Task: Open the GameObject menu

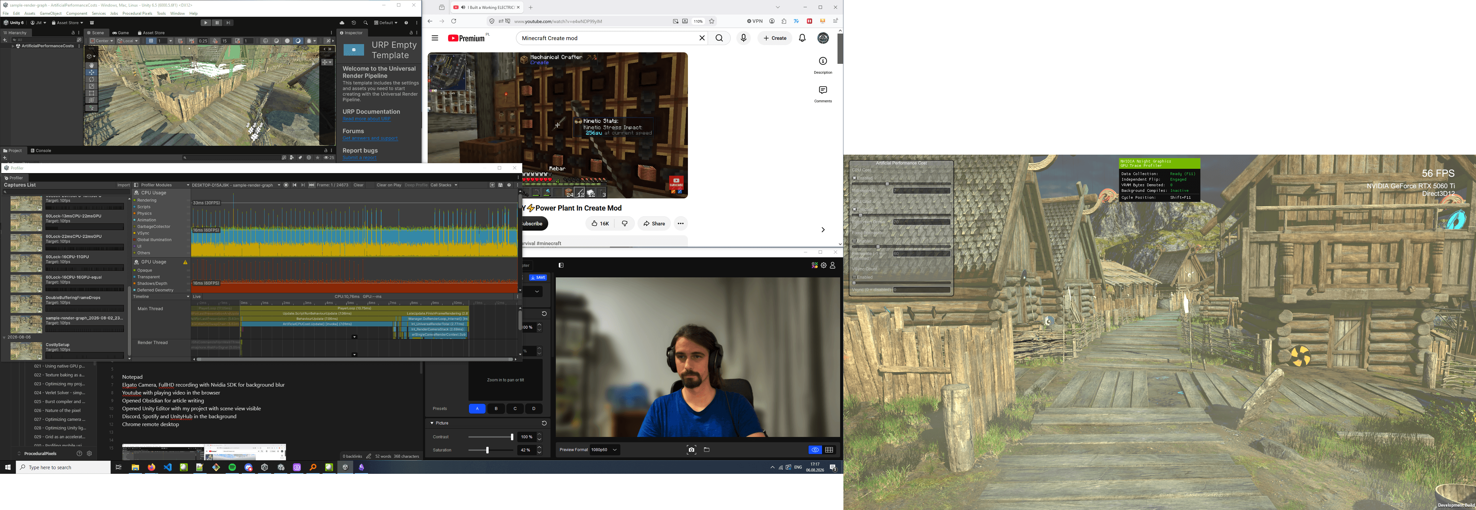Action: coord(50,13)
